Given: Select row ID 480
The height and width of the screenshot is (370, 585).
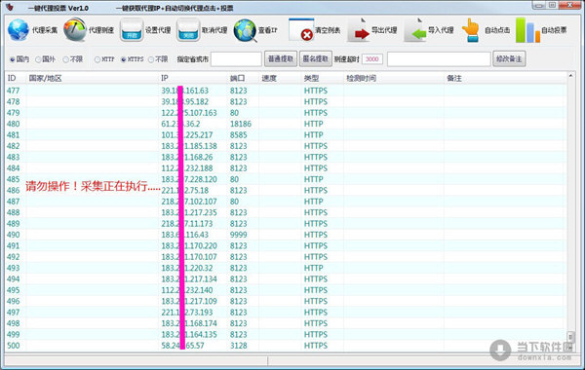Looking at the screenshot, I should 13,124.
